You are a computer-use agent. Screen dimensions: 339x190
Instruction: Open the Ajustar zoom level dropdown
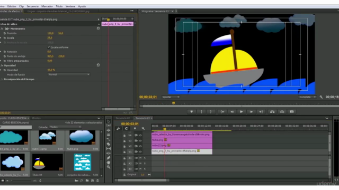pyautogui.click(x=171, y=97)
